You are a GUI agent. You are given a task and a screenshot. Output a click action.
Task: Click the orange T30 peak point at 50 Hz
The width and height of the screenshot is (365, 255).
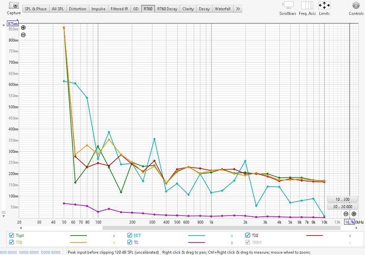tap(64, 28)
